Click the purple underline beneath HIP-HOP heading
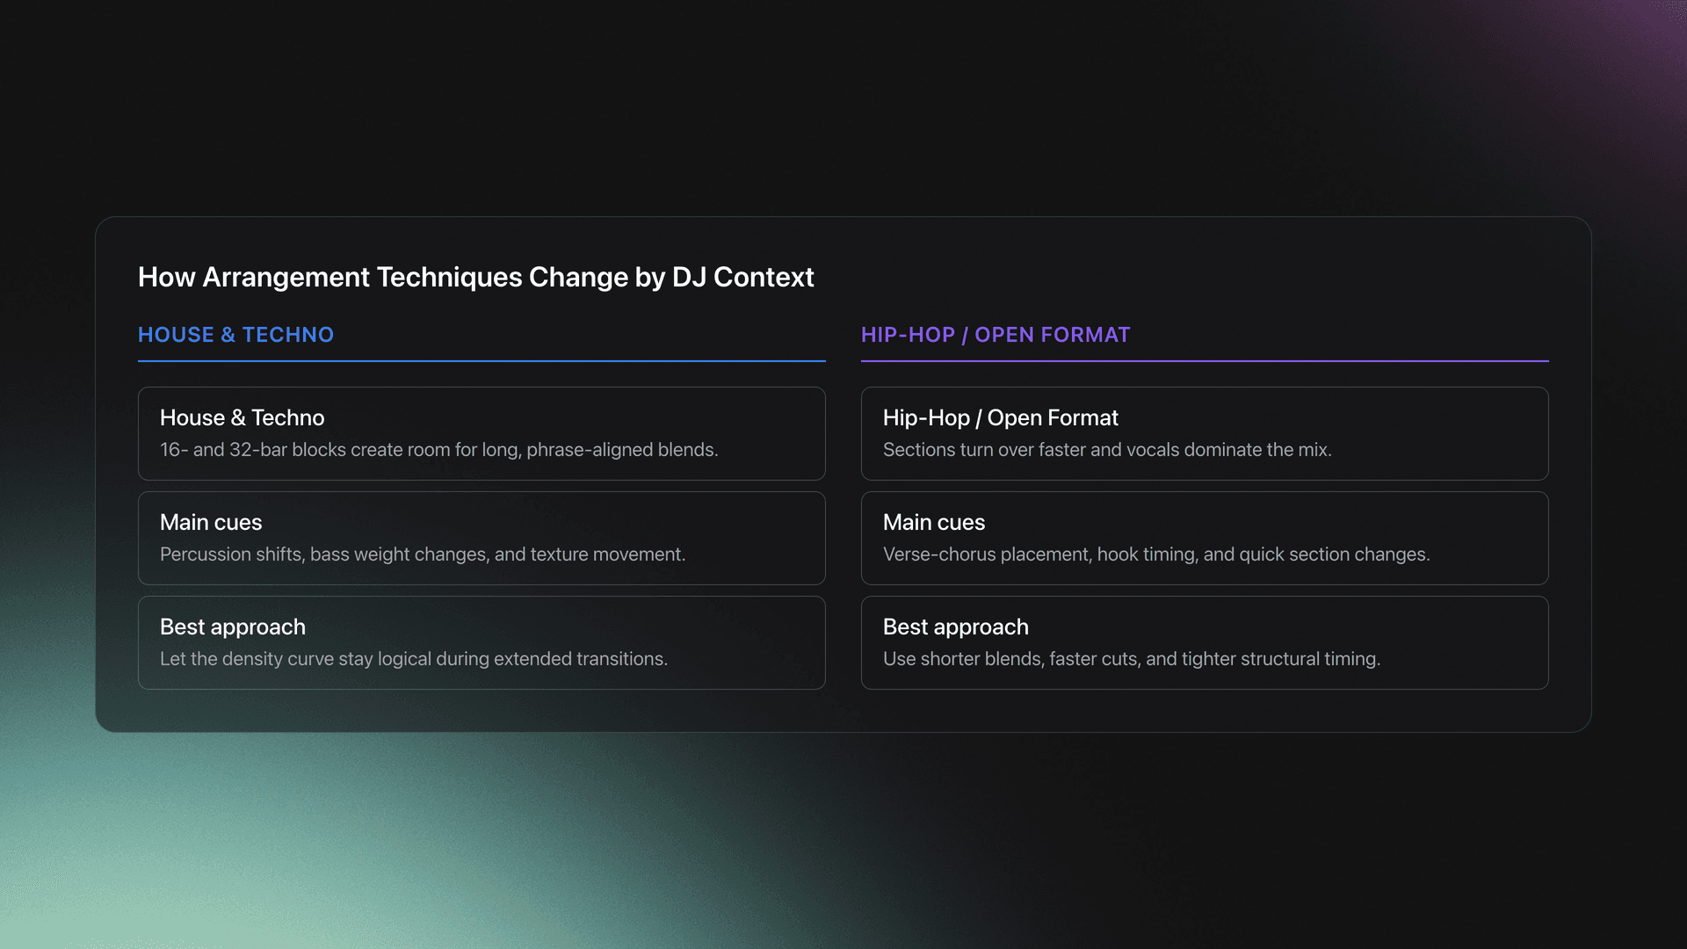The width and height of the screenshot is (1687, 949). point(1205,362)
